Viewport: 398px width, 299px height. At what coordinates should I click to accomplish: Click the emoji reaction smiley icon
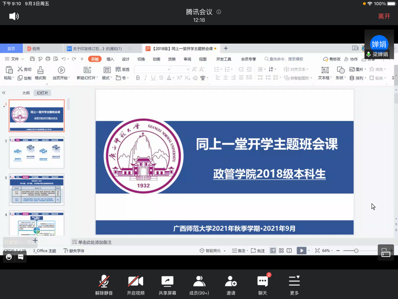click(9, 257)
